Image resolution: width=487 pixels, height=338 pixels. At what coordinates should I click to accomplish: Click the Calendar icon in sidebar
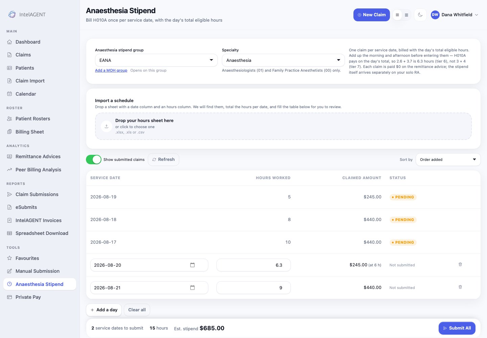(x=9, y=94)
